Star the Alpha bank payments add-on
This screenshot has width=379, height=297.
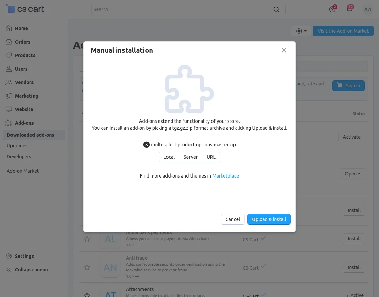click(x=87, y=239)
